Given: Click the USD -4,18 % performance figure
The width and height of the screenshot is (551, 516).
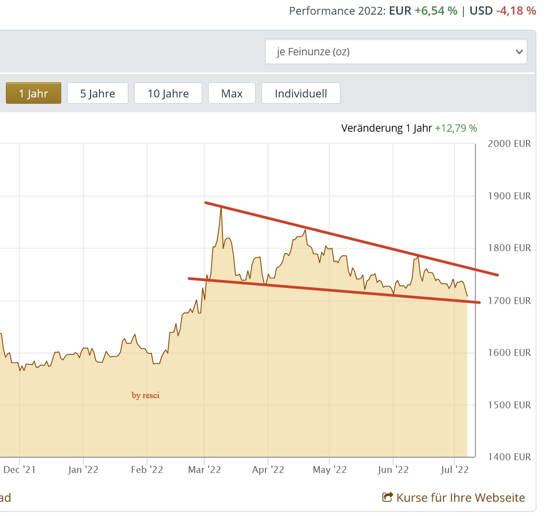Looking at the screenshot, I should click(516, 11).
